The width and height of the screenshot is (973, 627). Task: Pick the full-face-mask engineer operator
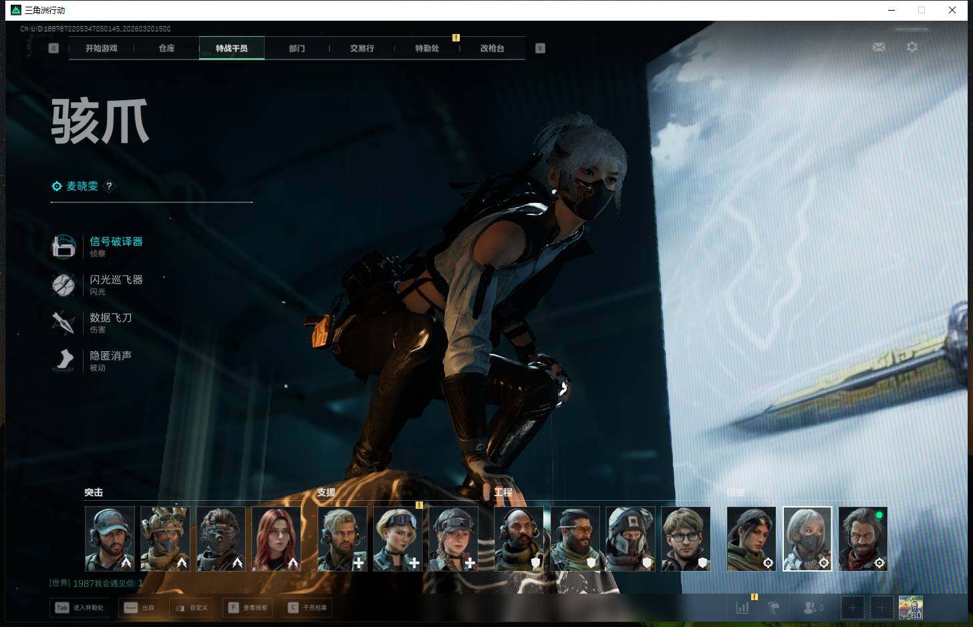point(630,538)
